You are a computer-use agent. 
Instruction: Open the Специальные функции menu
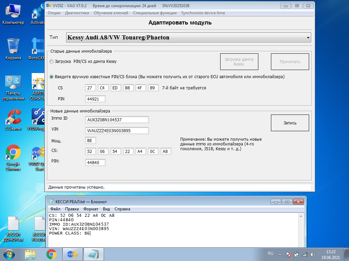pos(155,13)
